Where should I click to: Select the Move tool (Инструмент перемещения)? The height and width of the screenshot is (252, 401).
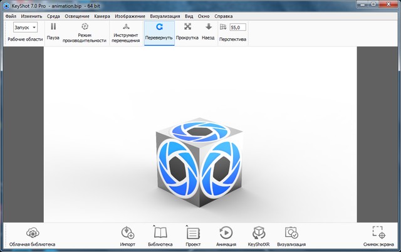[126, 28]
